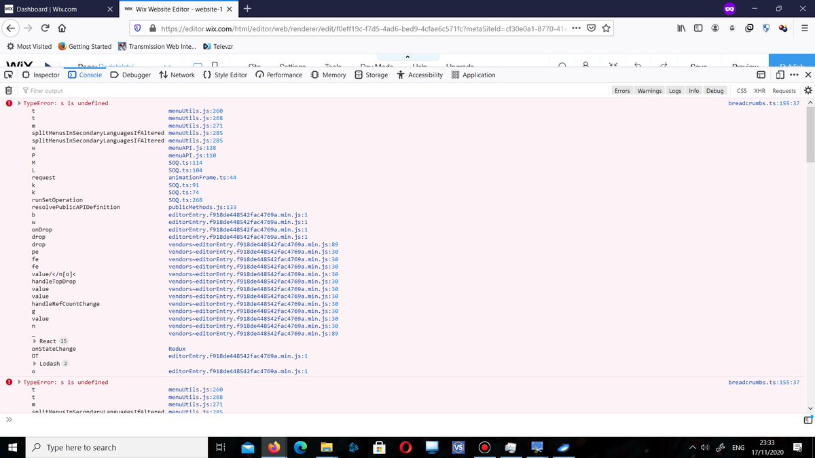
Task: Expand the Lodash 2 frames group
Action: coord(35,364)
